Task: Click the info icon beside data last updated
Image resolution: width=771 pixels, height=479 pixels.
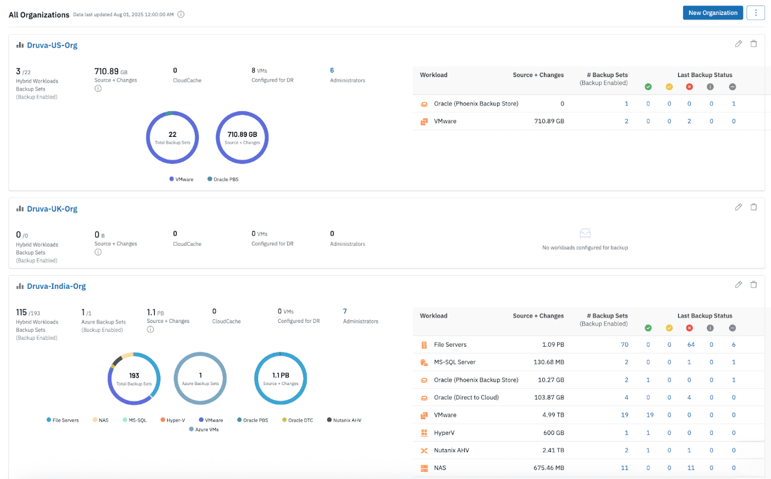Action: 181,14
